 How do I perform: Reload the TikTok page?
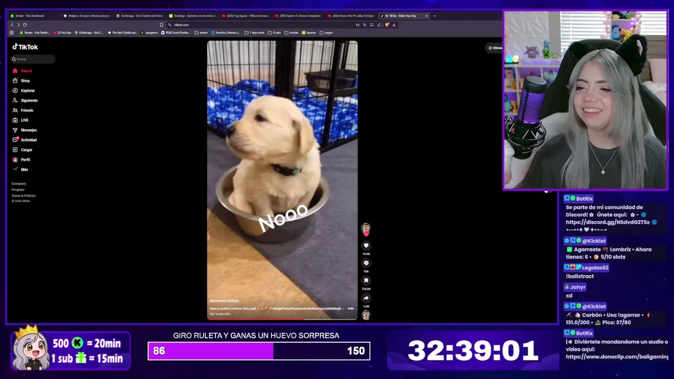pyautogui.click(x=25, y=25)
